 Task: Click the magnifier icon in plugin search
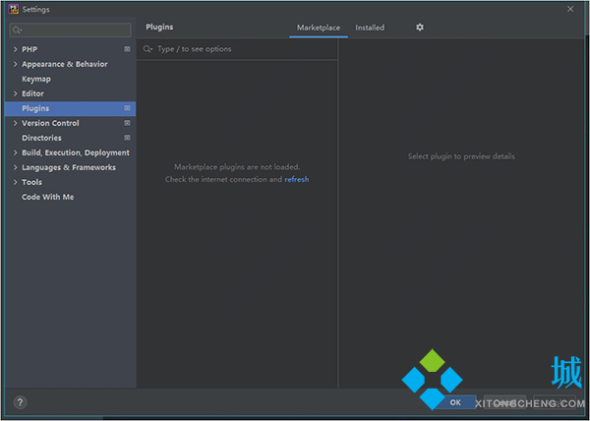pos(147,49)
